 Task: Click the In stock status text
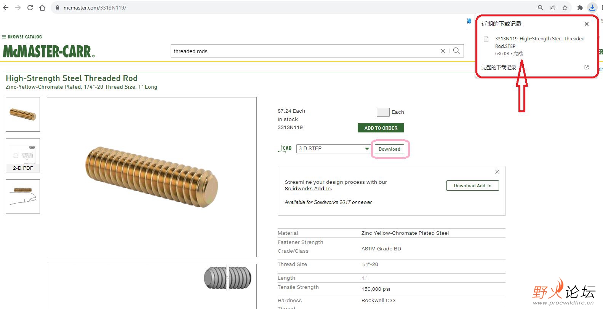pyautogui.click(x=288, y=119)
